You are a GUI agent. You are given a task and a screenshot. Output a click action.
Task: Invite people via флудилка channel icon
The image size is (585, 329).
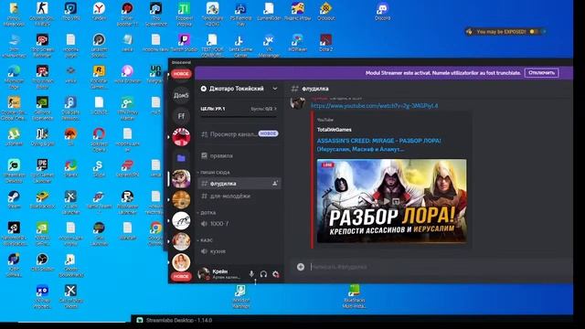[275, 183]
